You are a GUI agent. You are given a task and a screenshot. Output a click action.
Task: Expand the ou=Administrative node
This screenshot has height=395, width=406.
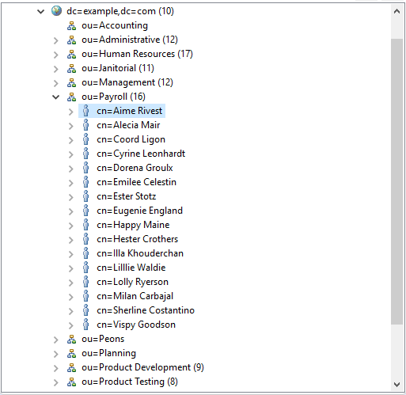(x=56, y=40)
